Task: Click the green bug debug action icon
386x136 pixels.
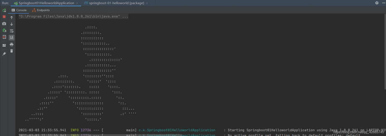Action: pos(4,30)
